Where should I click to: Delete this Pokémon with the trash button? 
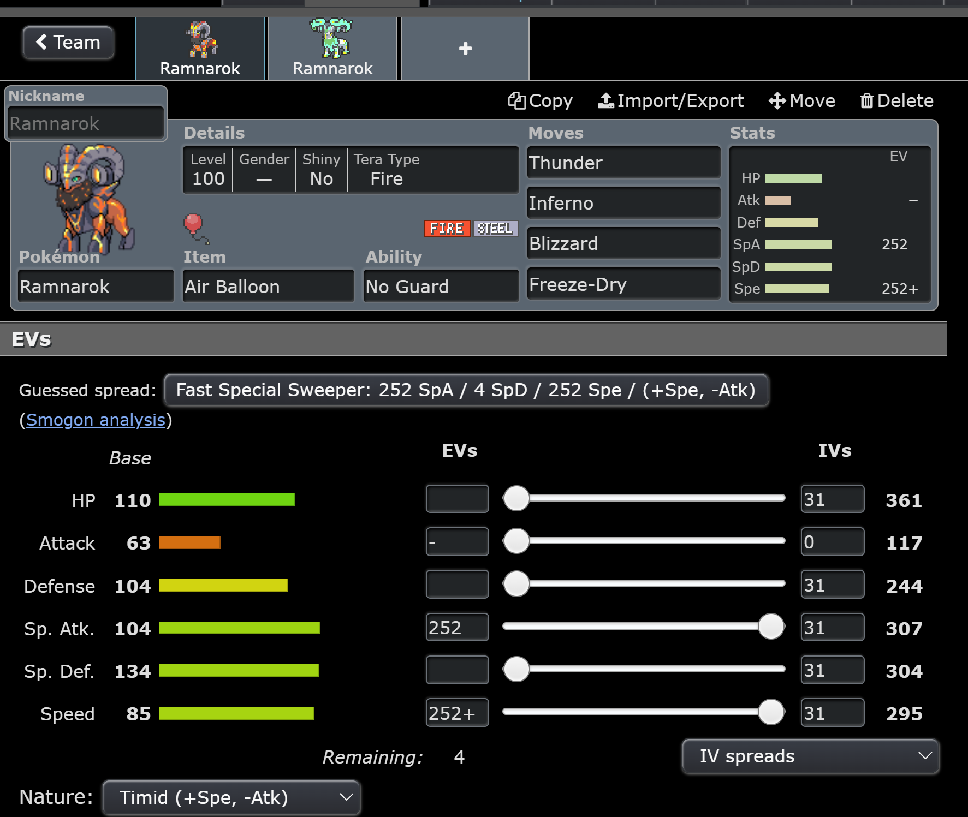point(896,101)
